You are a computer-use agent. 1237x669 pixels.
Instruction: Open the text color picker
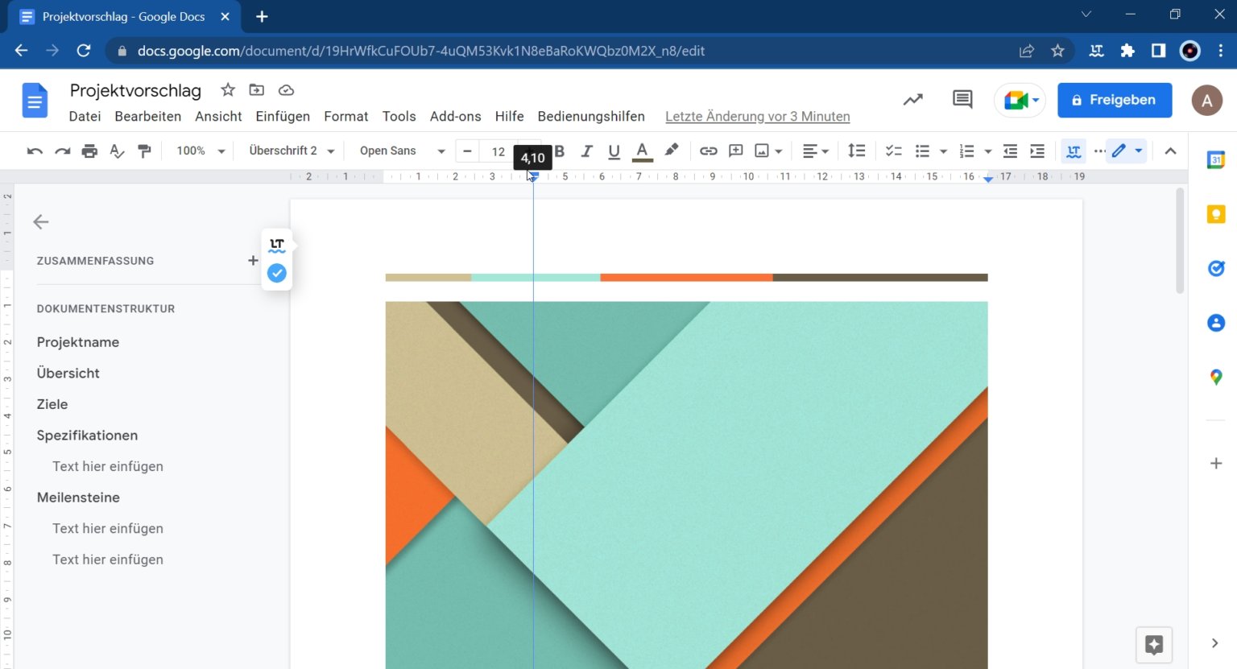(x=642, y=151)
